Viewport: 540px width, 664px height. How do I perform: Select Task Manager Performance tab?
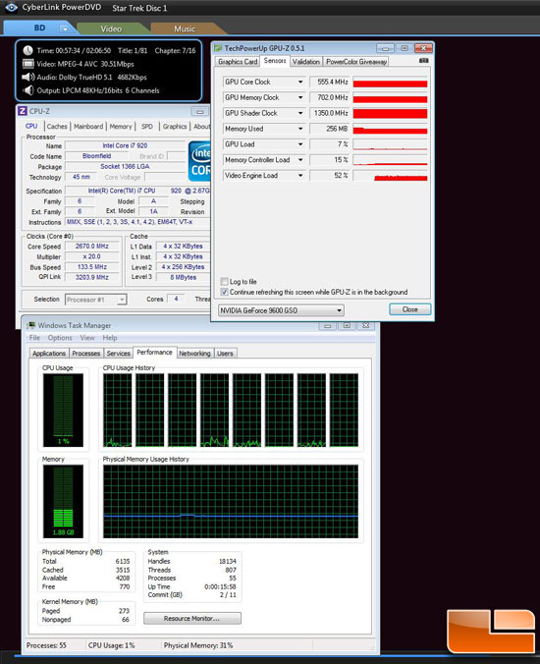pyautogui.click(x=154, y=352)
